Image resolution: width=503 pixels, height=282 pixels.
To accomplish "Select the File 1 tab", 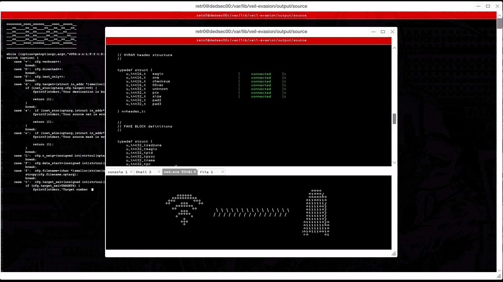I will pos(206,172).
